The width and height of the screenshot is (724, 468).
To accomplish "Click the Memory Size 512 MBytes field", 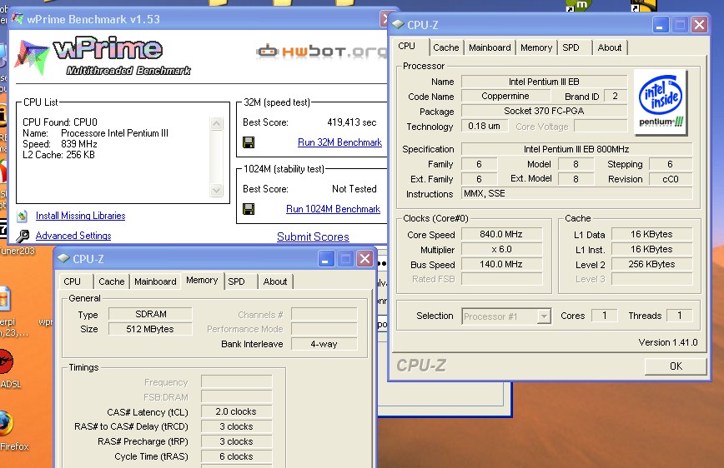I will [x=150, y=329].
